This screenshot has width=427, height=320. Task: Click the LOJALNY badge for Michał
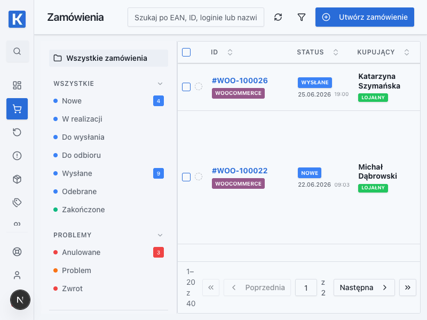point(373,188)
